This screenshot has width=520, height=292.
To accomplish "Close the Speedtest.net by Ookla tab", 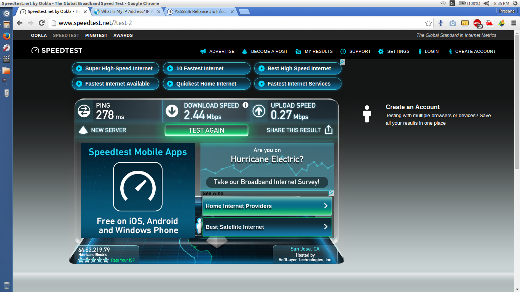I will [x=85, y=12].
